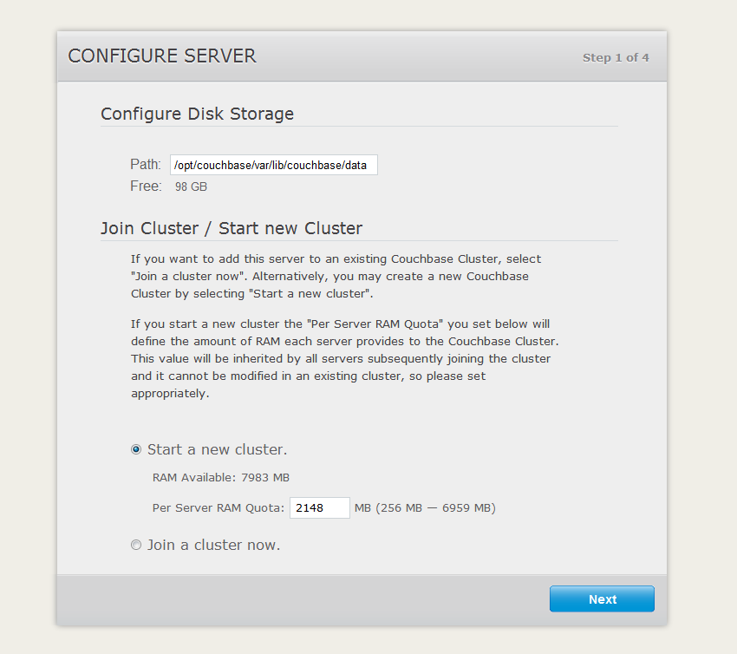Click the "CONFIGURE SERVER" dialog title
The height and width of the screenshot is (654, 737).
(162, 56)
